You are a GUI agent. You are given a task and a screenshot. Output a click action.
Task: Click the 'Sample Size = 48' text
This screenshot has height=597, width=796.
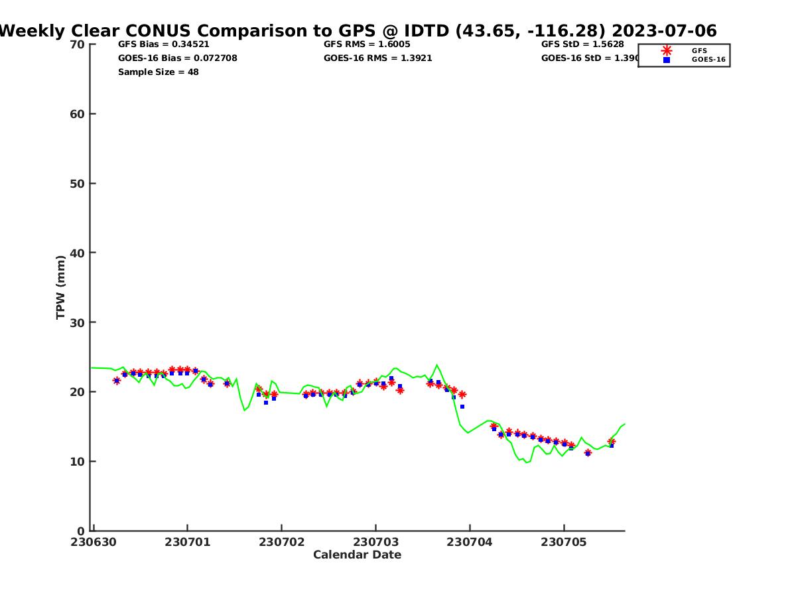[159, 72]
